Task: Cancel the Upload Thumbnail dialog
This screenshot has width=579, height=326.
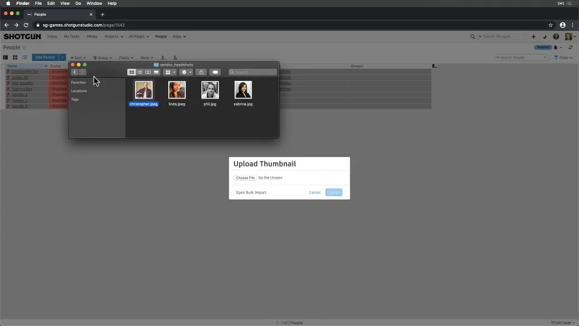Action: point(315,192)
